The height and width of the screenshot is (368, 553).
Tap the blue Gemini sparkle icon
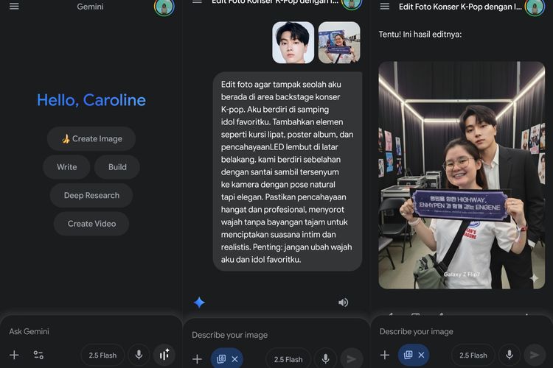(x=199, y=302)
